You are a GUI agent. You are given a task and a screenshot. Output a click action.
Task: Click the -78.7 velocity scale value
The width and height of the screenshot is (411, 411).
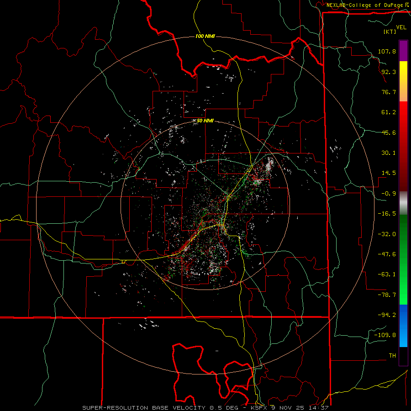click(x=387, y=295)
